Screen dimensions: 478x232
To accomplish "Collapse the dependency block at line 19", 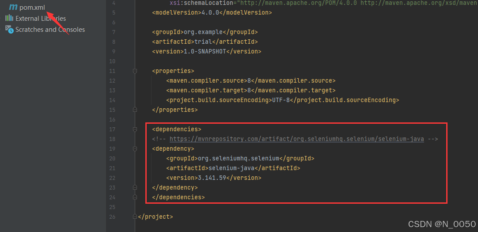I will [x=135, y=149].
